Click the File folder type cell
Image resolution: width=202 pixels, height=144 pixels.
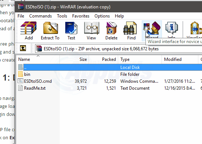130,74
